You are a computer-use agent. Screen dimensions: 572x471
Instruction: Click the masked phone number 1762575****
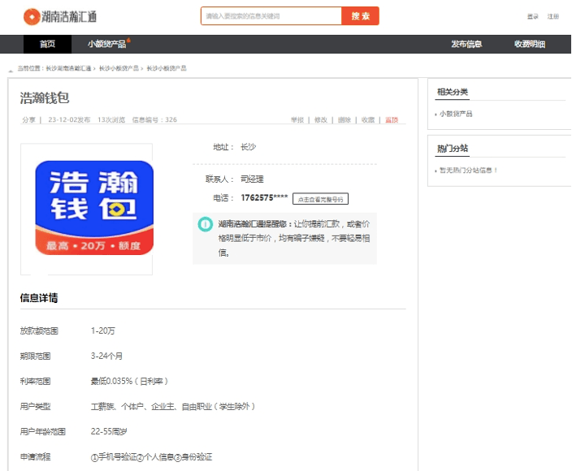[264, 197]
